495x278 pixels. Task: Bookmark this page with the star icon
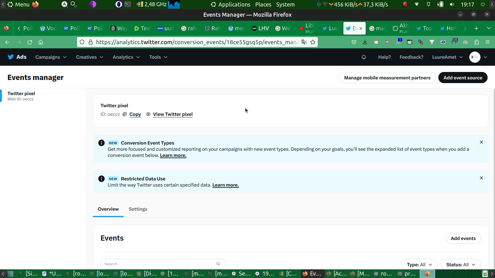click(x=313, y=42)
